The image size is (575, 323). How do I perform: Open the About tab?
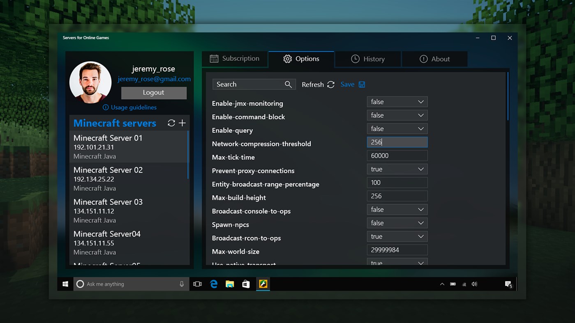435,59
